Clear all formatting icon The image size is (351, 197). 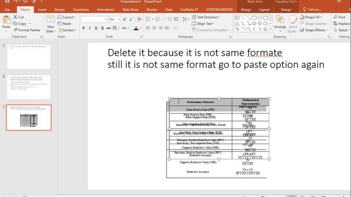[139, 20]
